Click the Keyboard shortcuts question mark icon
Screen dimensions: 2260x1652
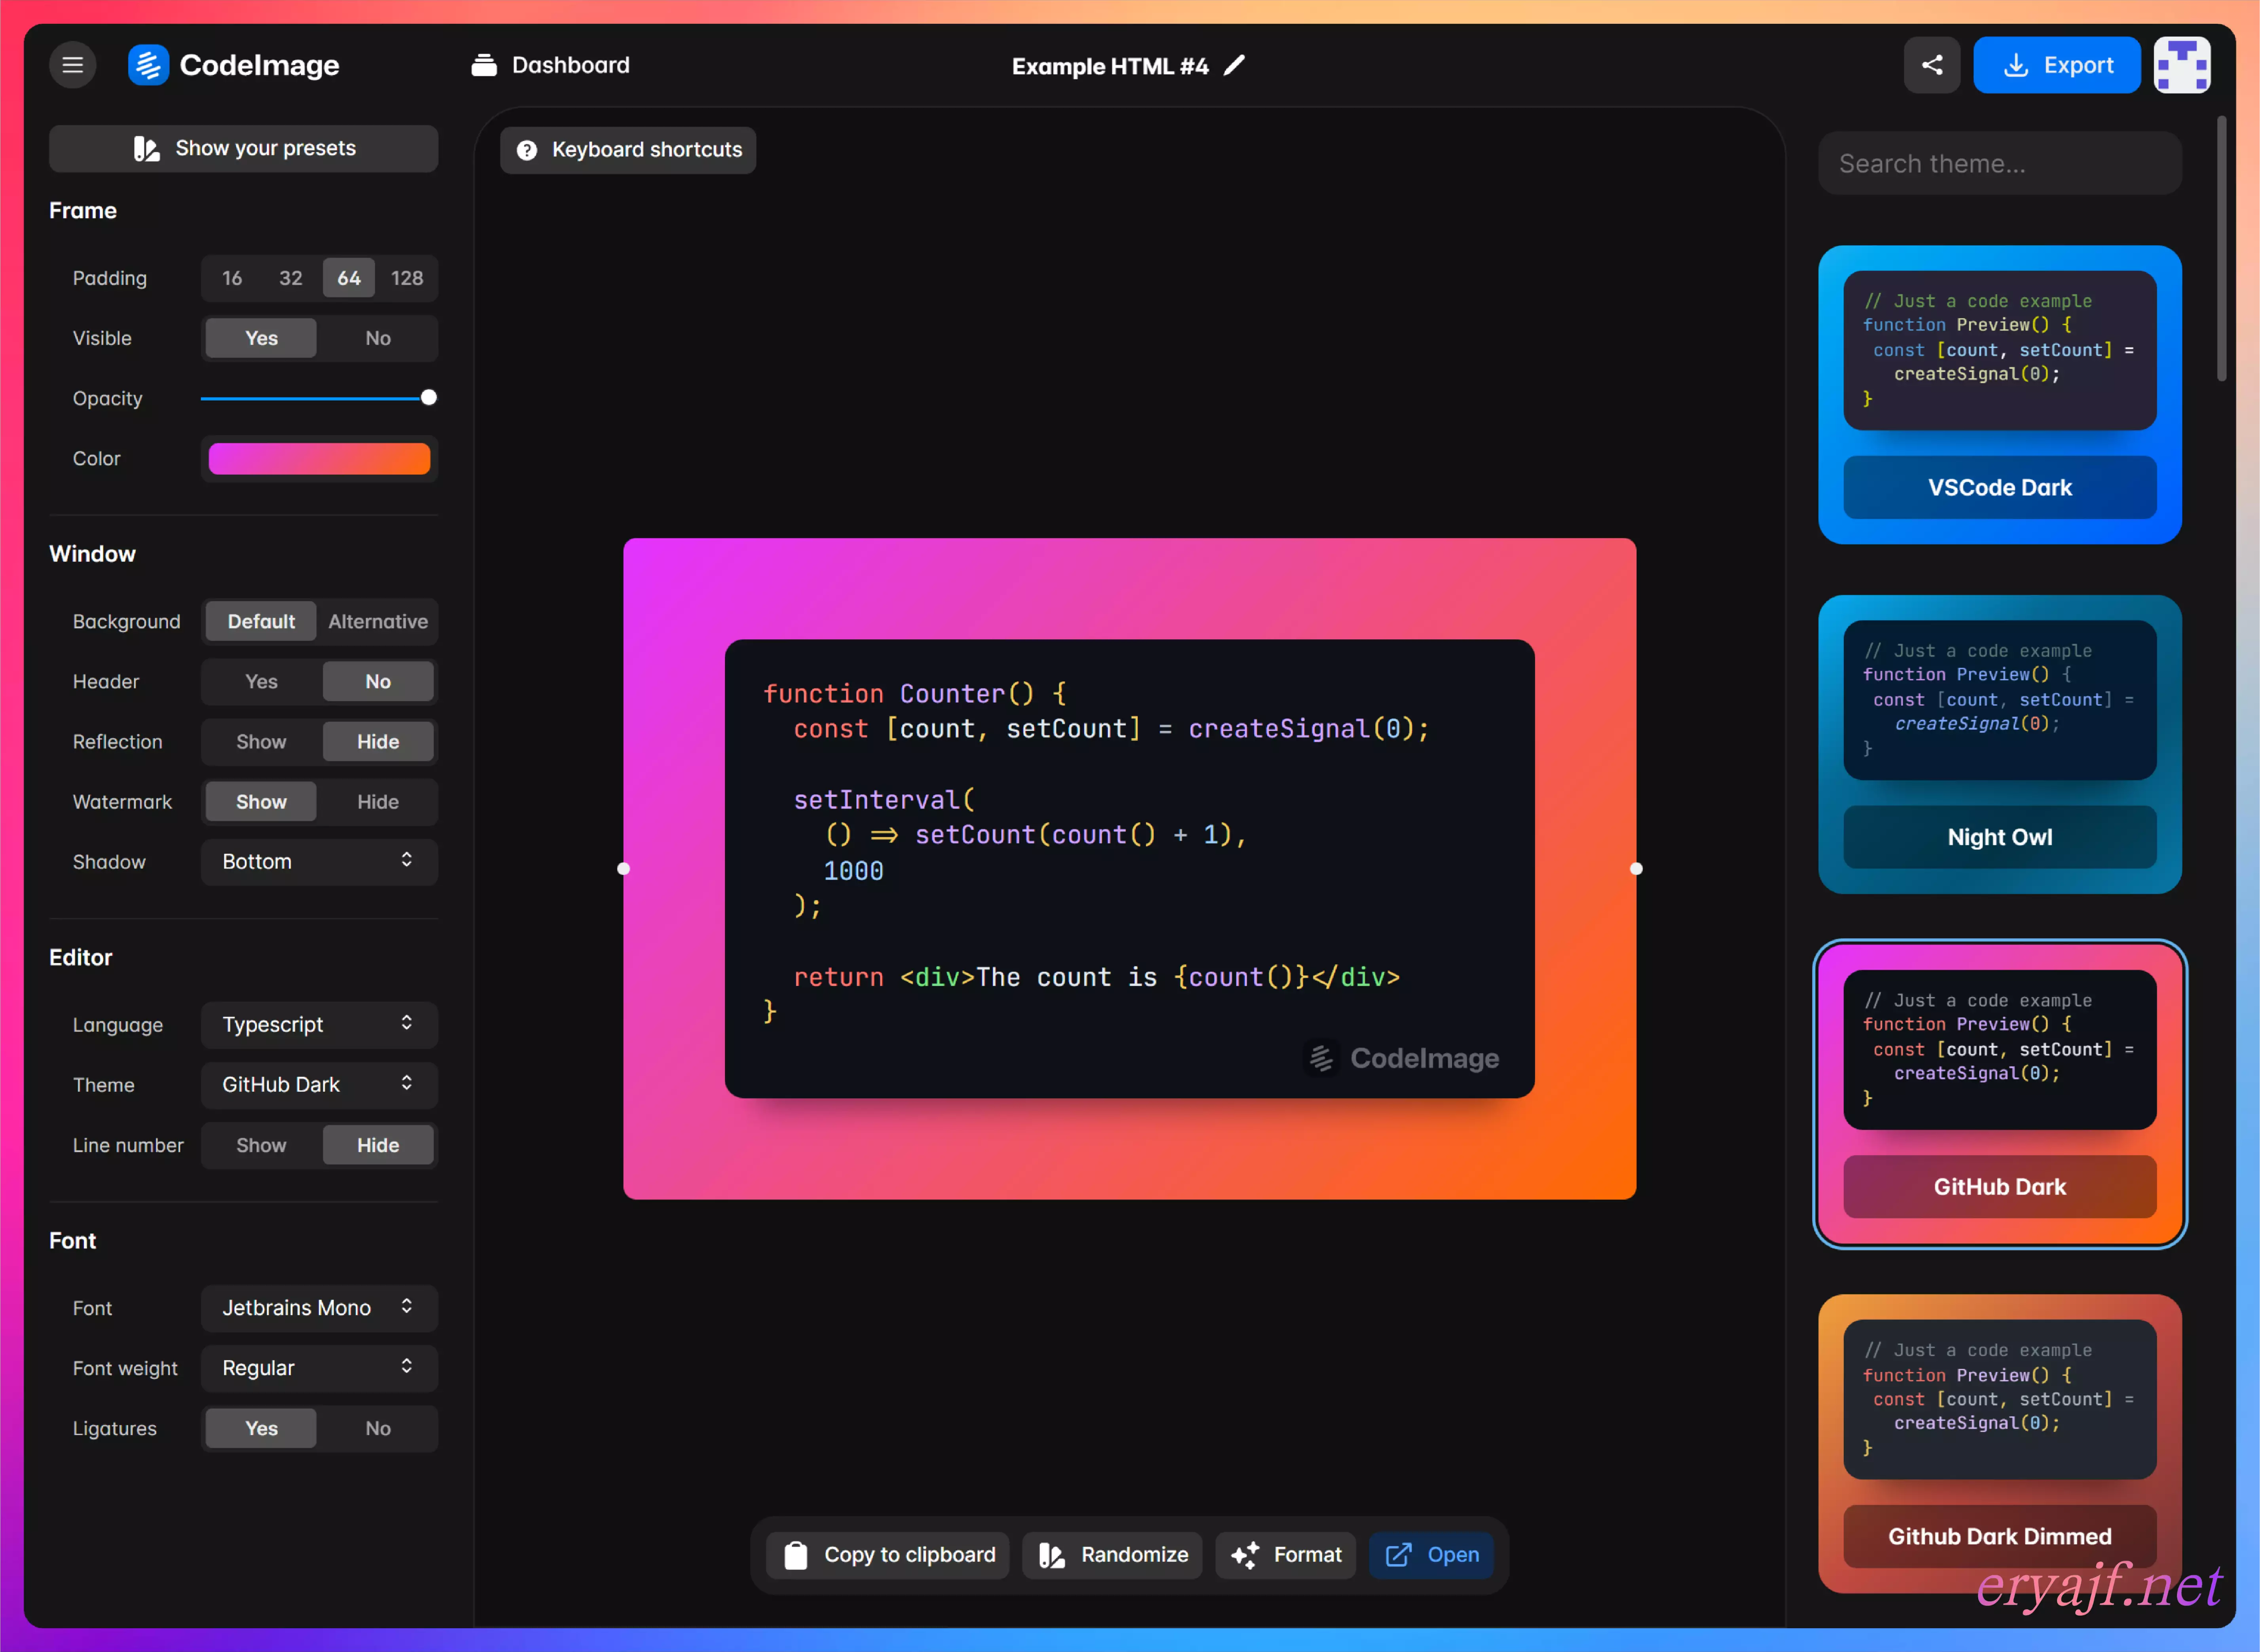pyautogui.click(x=527, y=150)
